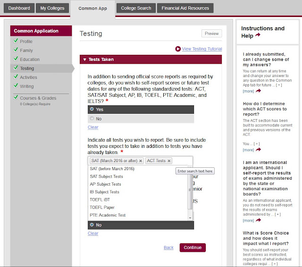The height and width of the screenshot is (267, 302).
Task: Click the Education green checkmark icon
Action: (x=16, y=59)
